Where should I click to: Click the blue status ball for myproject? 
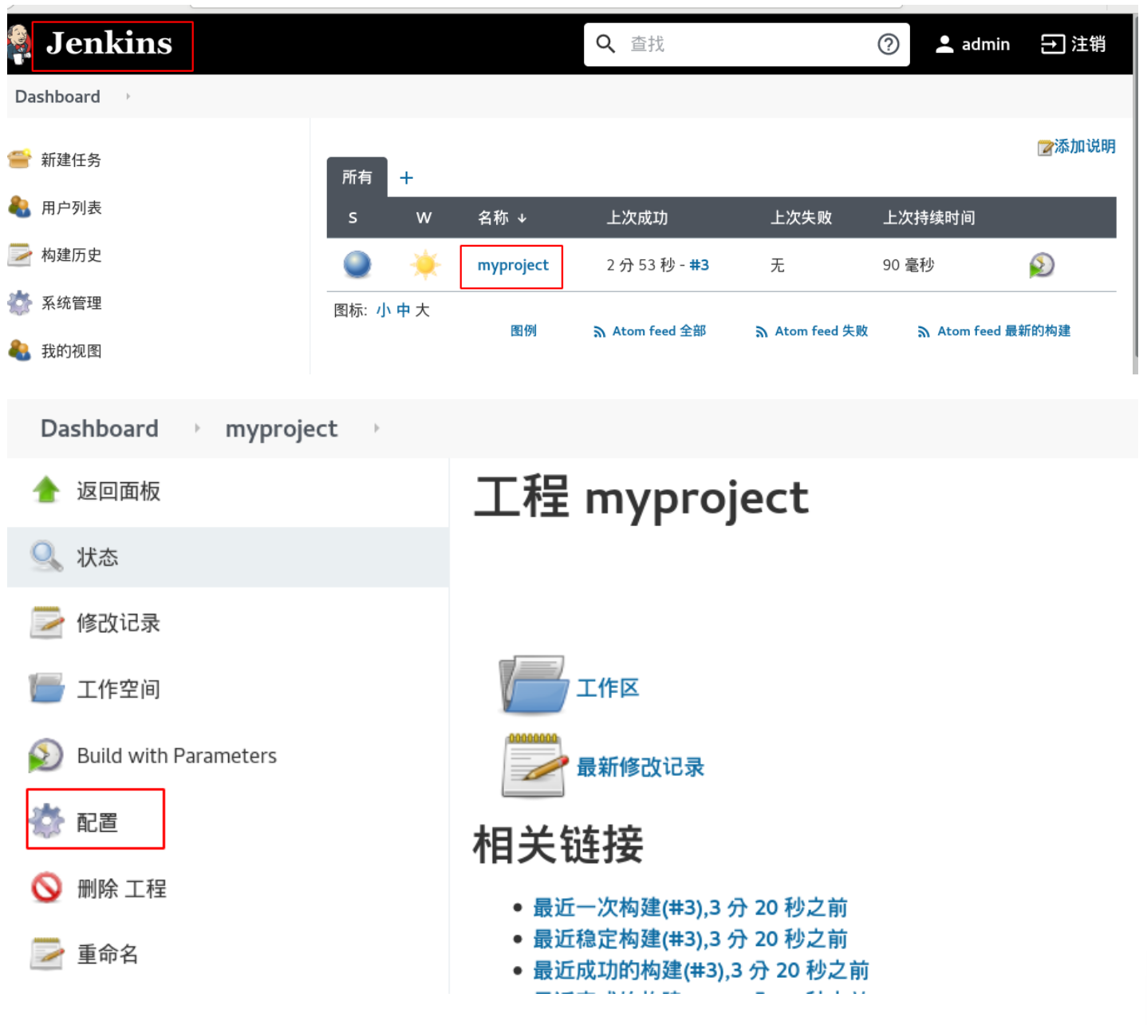click(357, 264)
